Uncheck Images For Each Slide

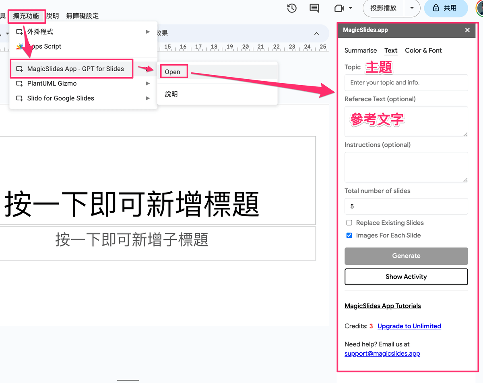coord(349,236)
